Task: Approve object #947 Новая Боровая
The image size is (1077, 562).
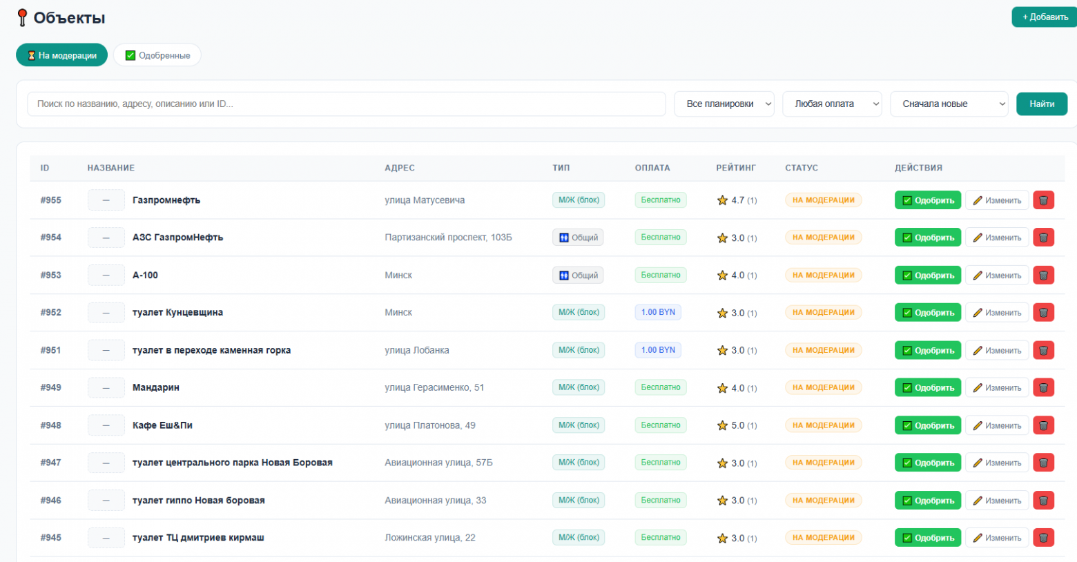Action: click(x=927, y=463)
